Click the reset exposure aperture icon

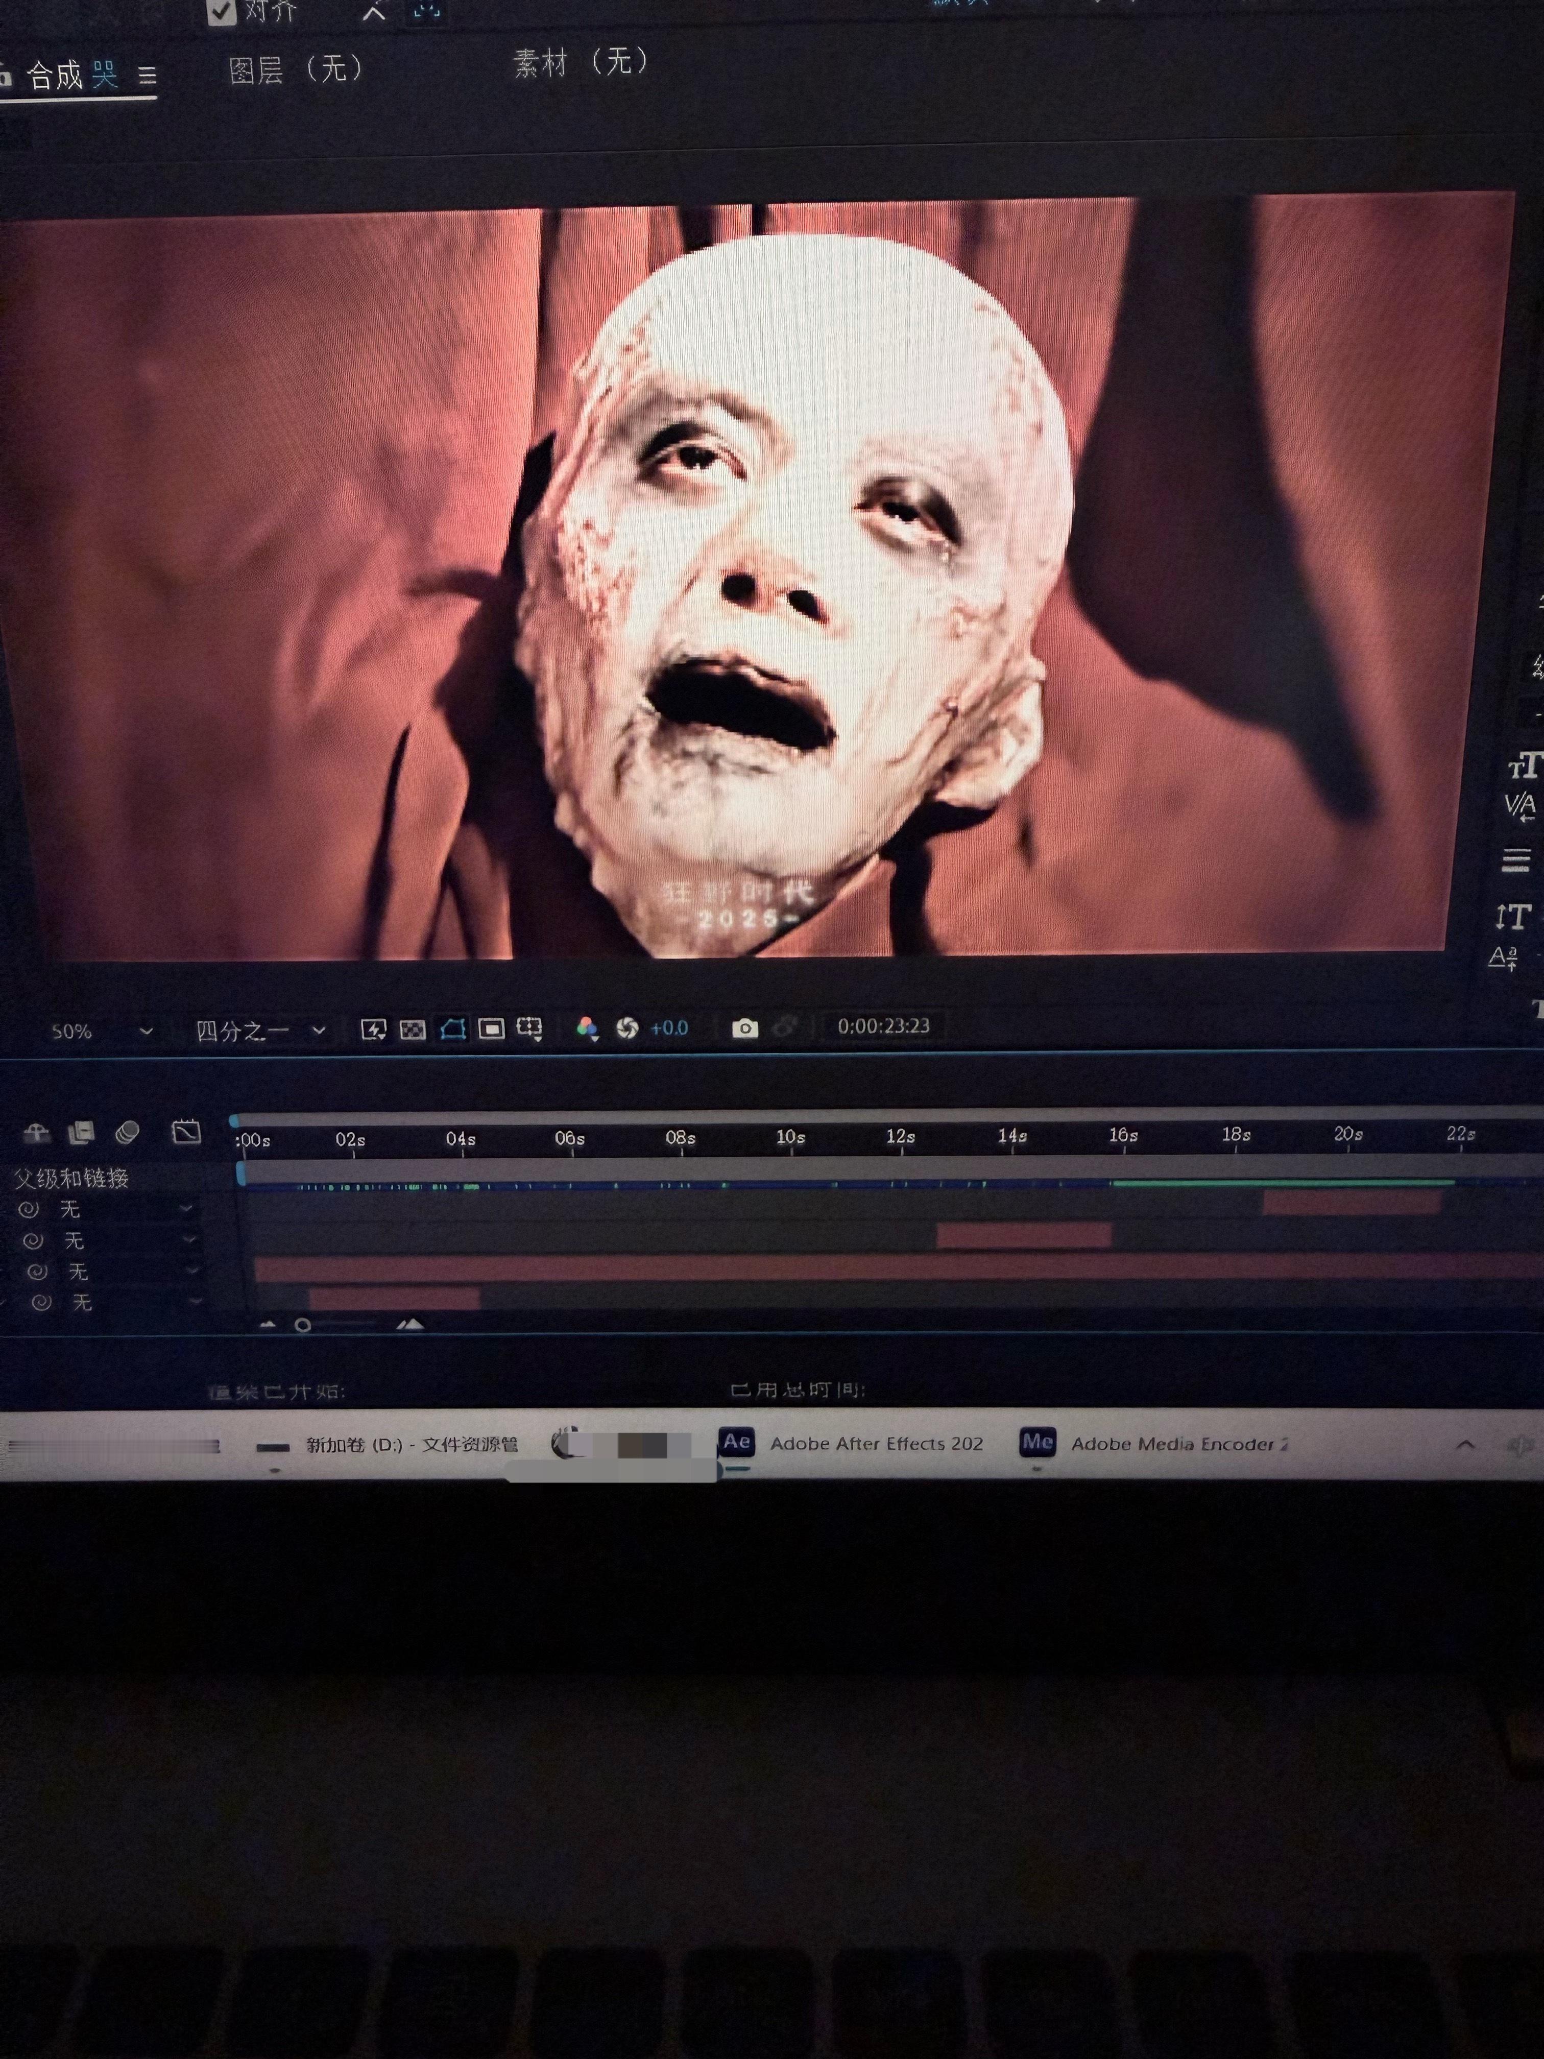tap(628, 1027)
